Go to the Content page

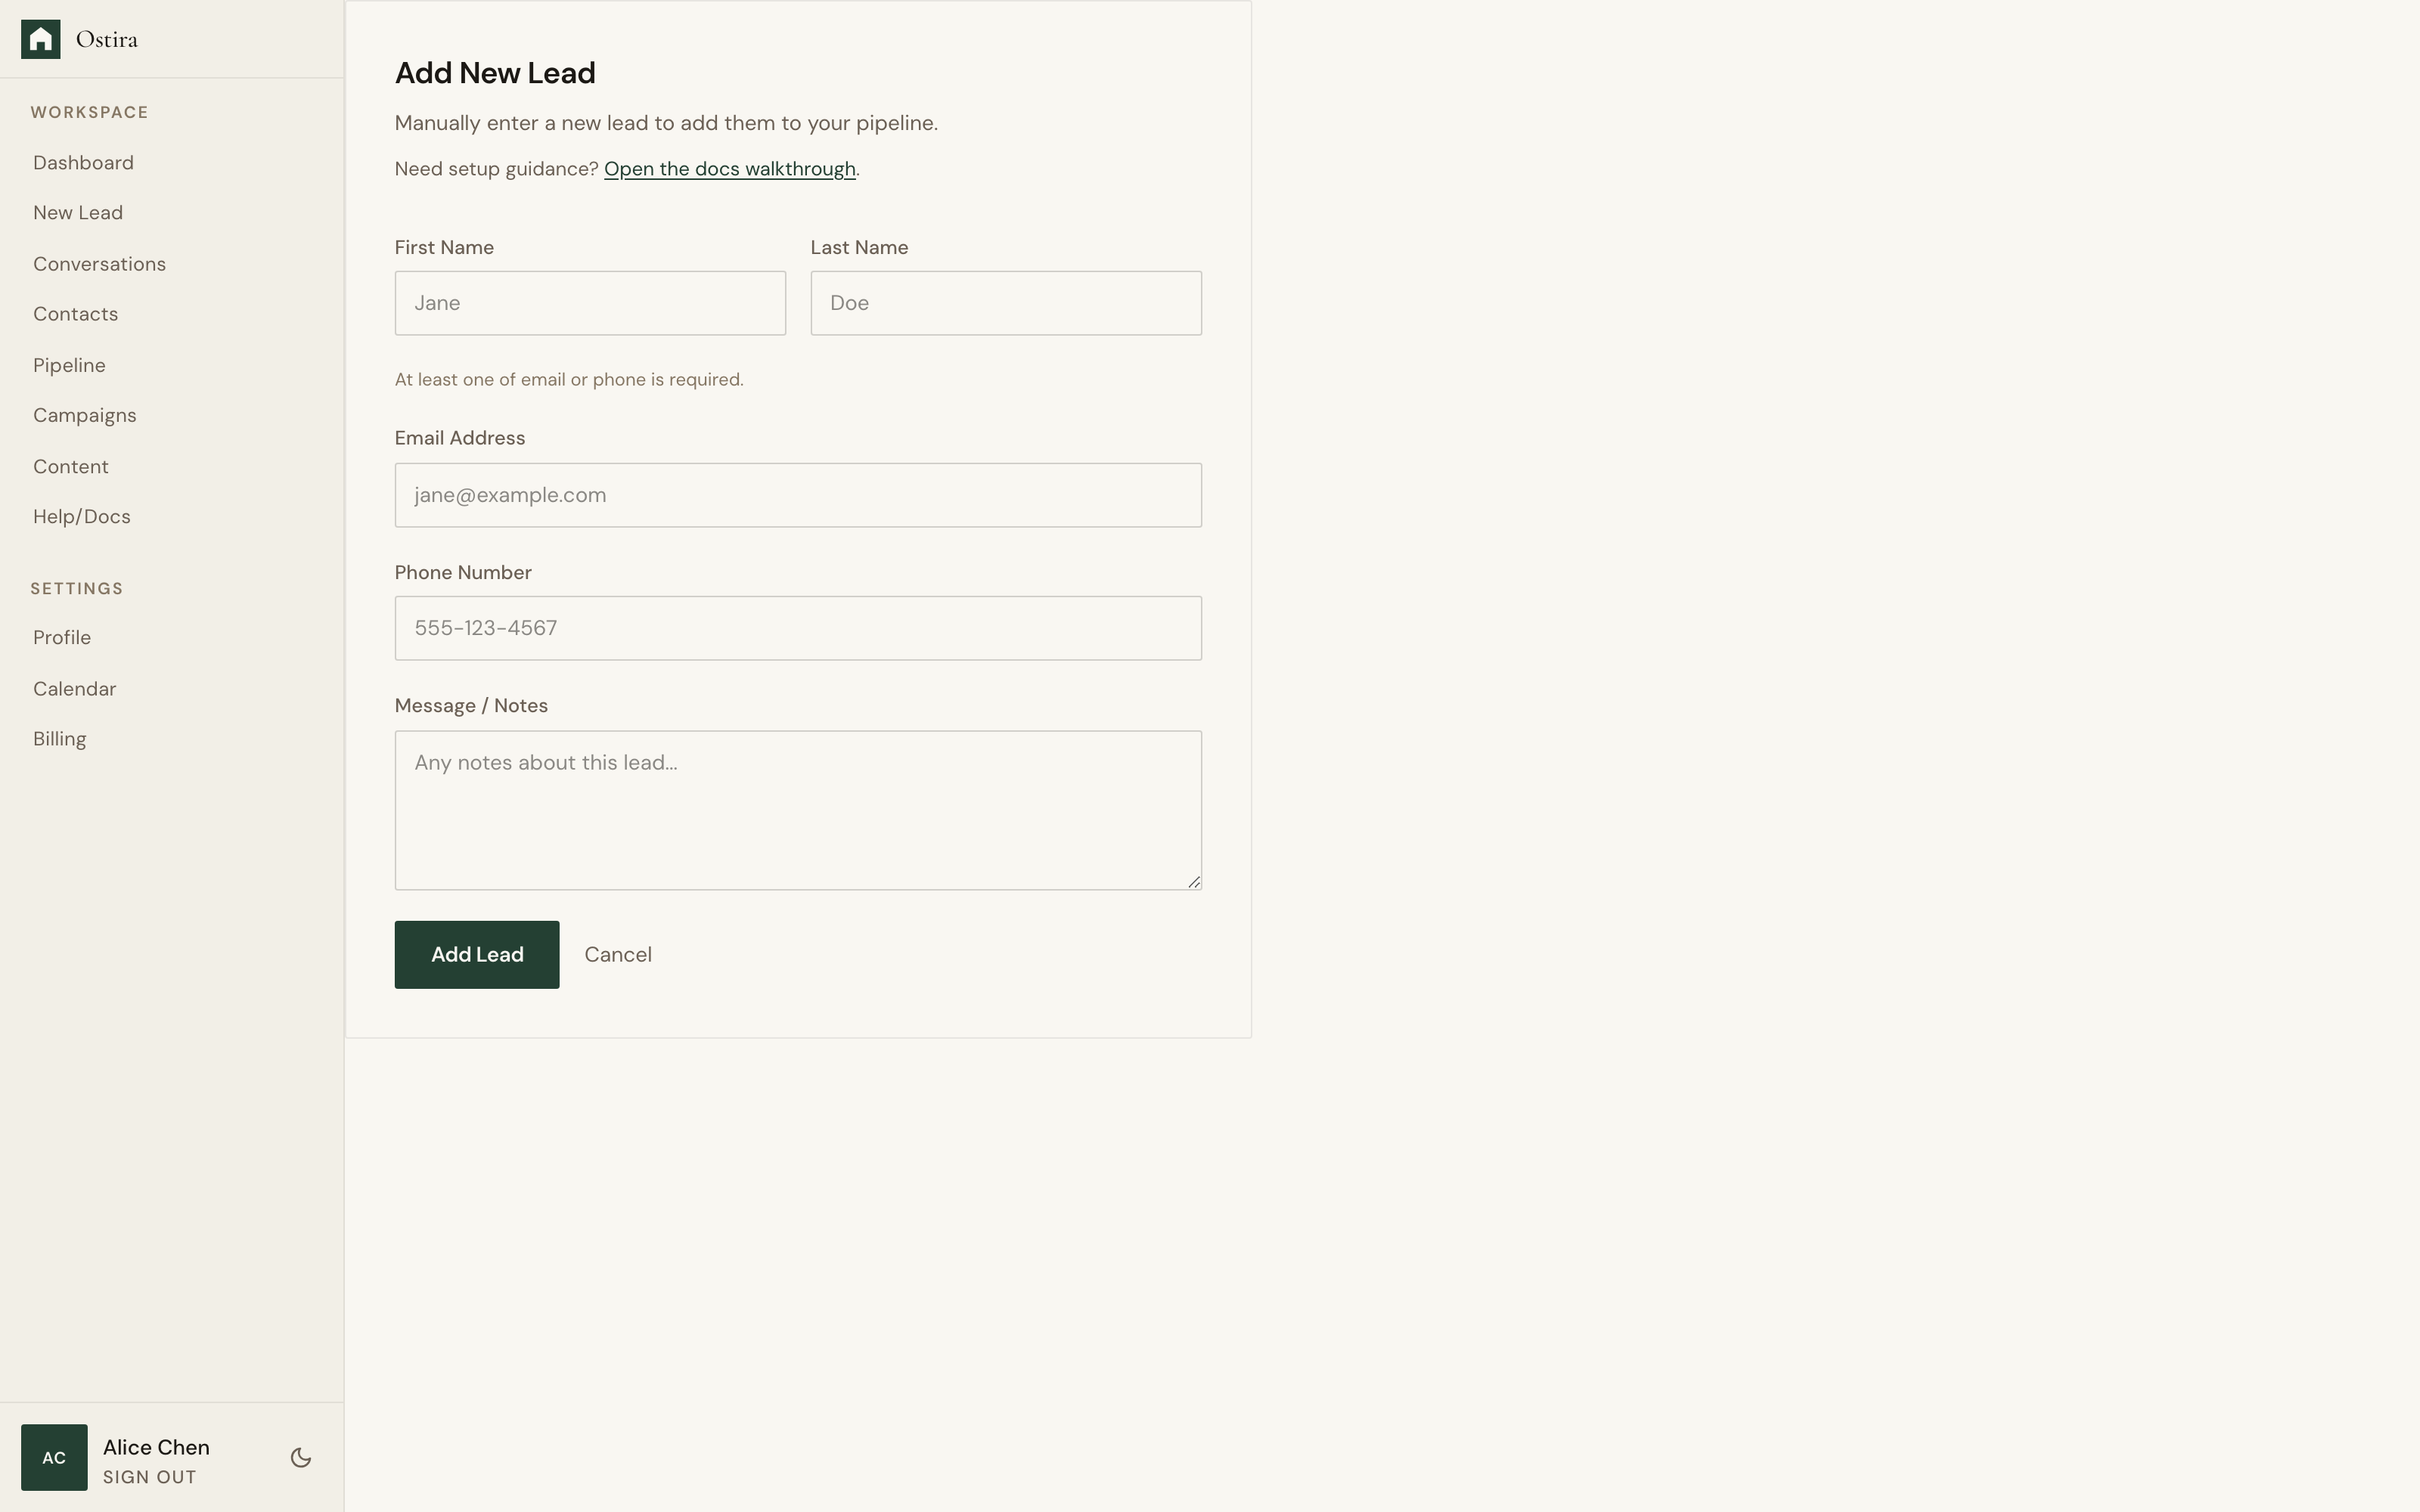click(x=70, y=465)
